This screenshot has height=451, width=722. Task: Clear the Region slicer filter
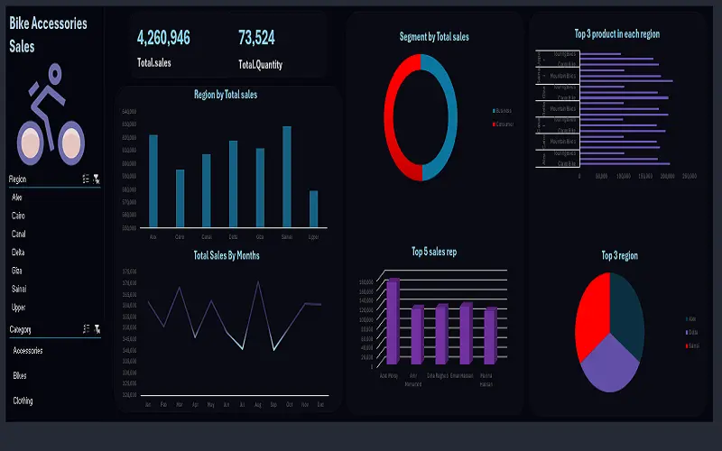click(97, 179)
